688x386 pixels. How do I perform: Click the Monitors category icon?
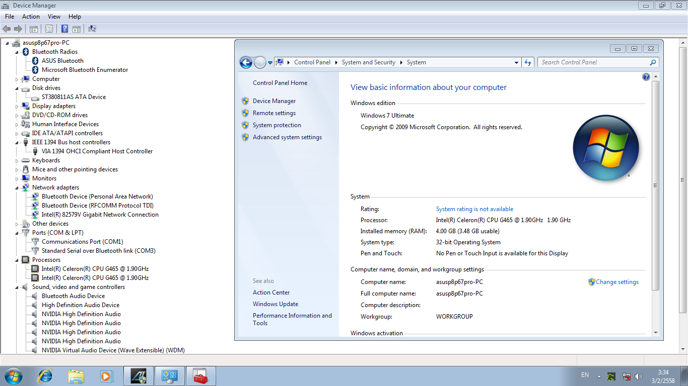(x=26, y=178)
